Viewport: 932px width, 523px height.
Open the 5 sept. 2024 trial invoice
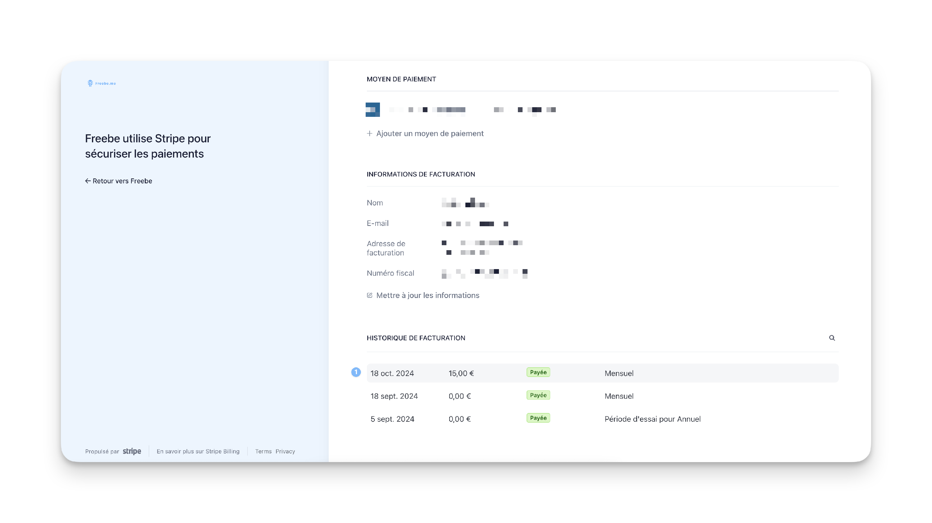[x=392, y=419]
